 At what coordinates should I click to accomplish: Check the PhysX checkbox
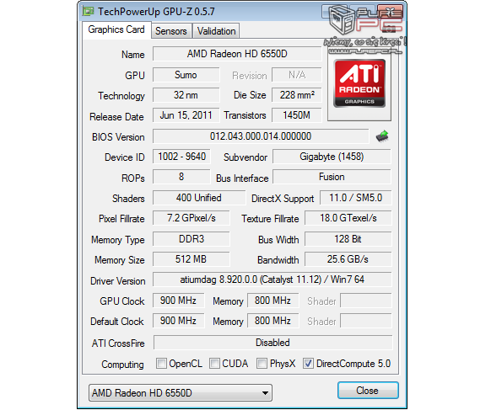262,364
